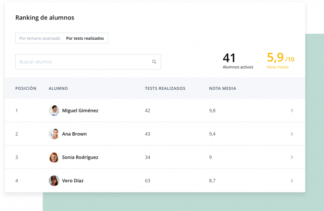324x211 pixels.
Task: Expand Miguel Giménez row chevron
Action: pyautogui.click(x=292, y=111)
